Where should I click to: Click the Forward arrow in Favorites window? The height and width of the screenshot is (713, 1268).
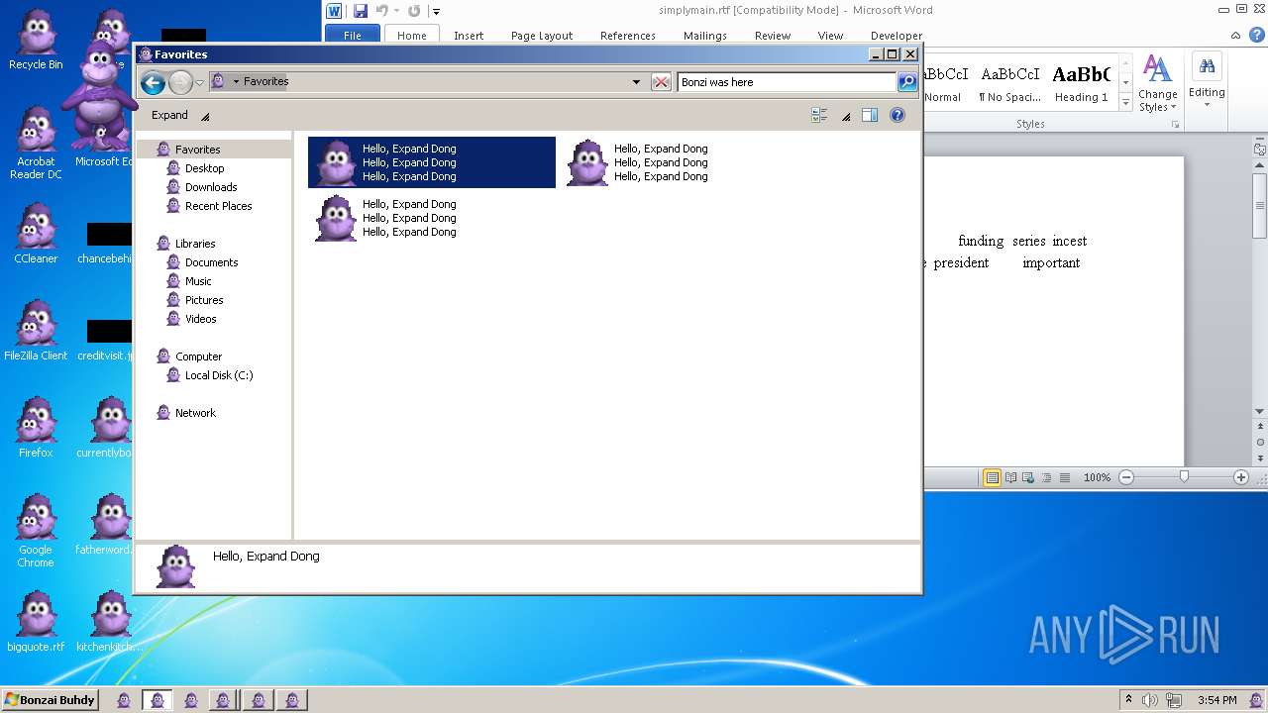180,82
